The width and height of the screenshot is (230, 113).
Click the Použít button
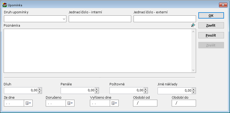tap(211, 35)
